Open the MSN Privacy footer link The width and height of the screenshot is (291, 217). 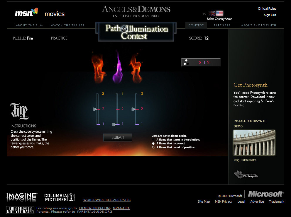pos(224,201)
